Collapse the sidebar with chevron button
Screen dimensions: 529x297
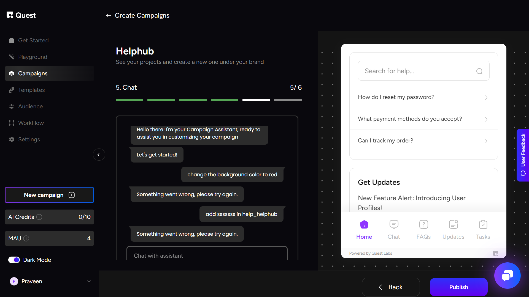(99, 155)
